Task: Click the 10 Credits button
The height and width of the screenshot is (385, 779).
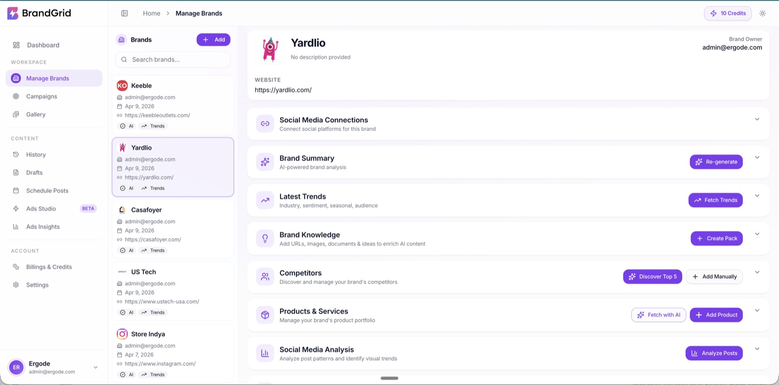Action: point(727,13)
